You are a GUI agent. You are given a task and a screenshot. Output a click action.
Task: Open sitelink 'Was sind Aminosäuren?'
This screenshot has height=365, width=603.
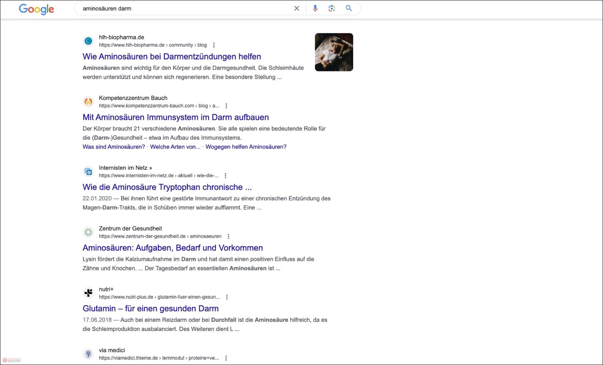(114, 147)
